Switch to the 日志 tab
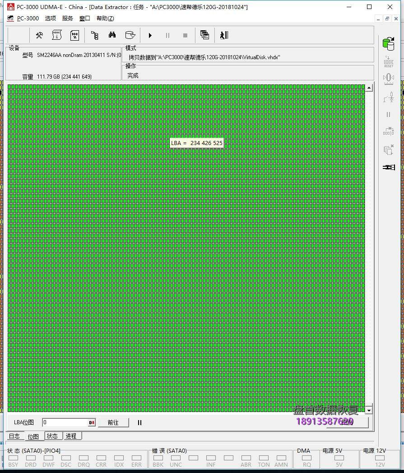 pos(14,436)
